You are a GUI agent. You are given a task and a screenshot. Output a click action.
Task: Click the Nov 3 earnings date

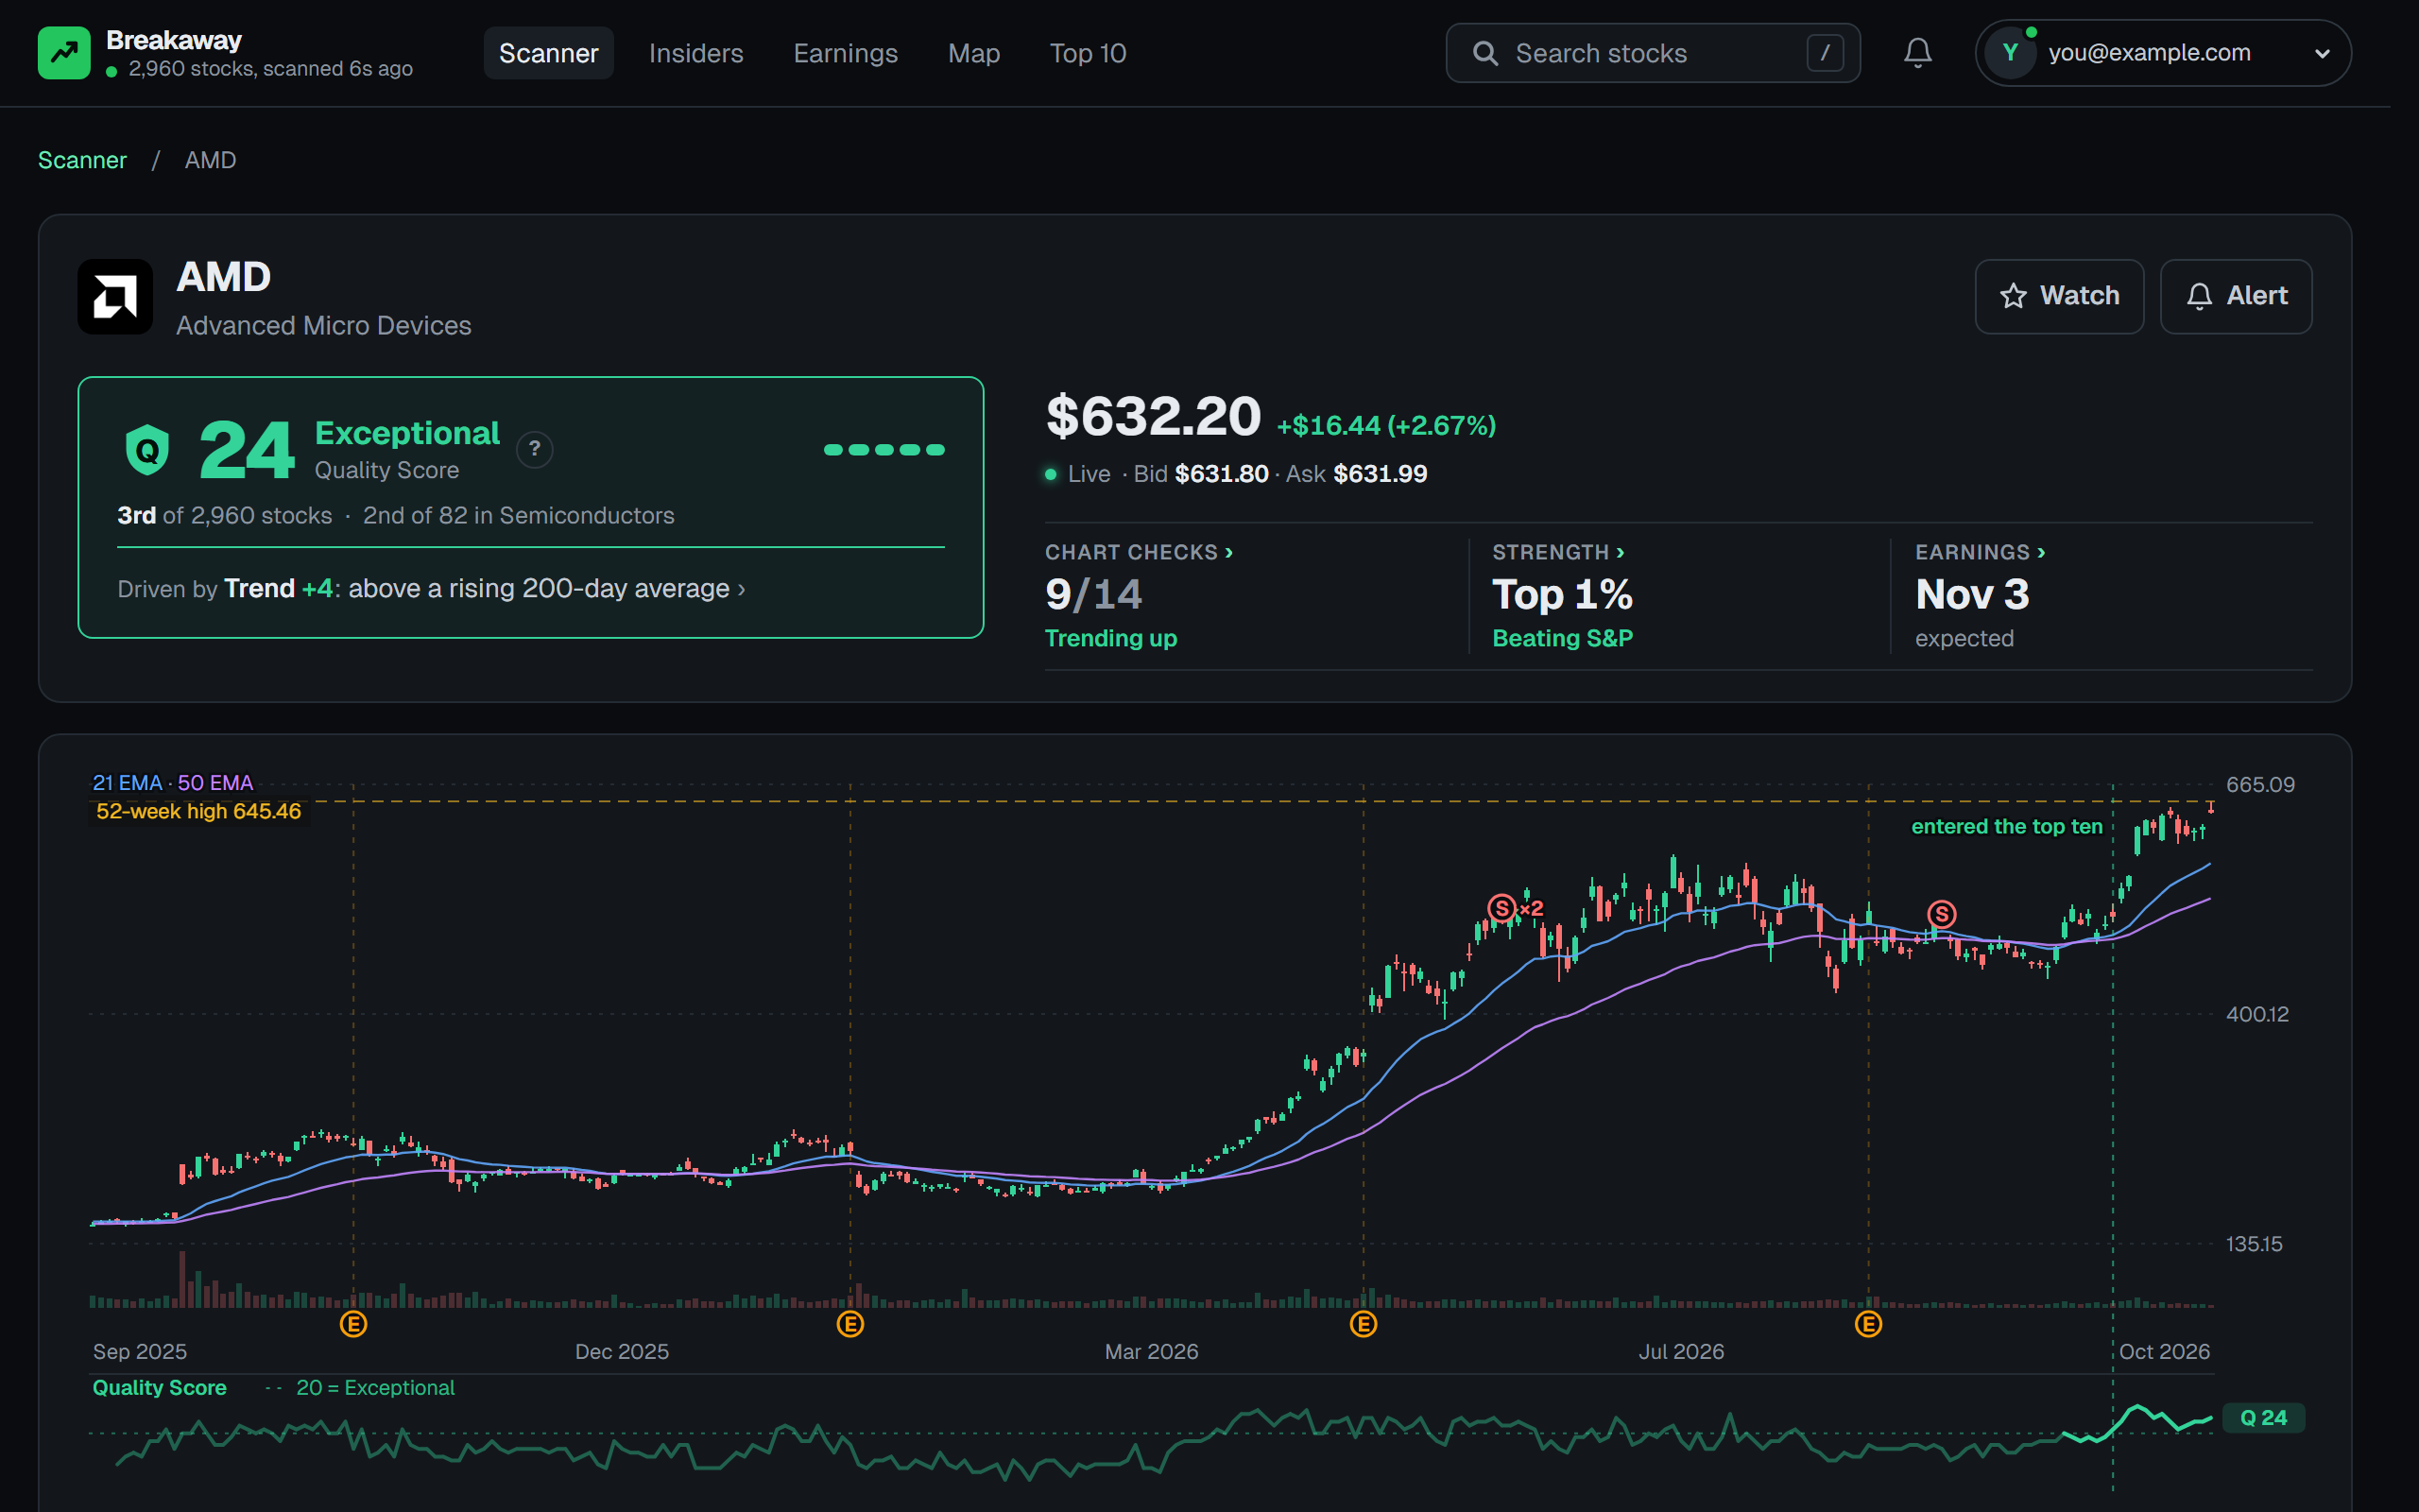(1972, 595)
